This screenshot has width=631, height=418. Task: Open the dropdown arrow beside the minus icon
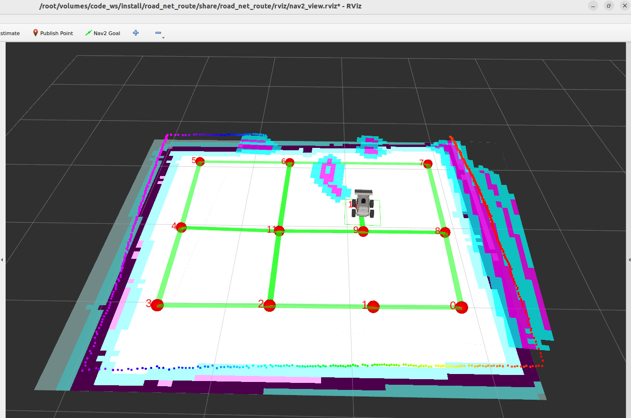(x=163, y=37)
